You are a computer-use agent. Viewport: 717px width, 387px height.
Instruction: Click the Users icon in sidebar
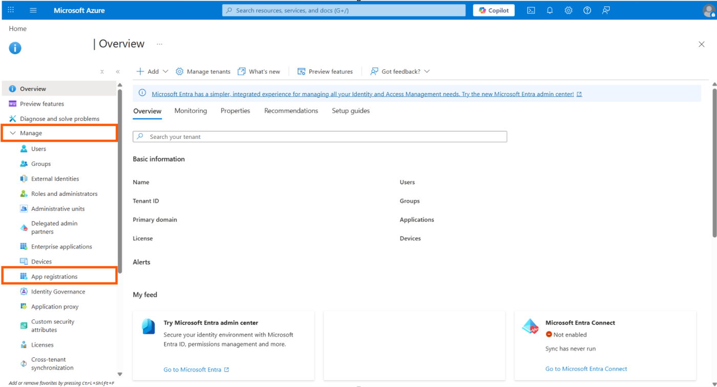pos(24,149)
